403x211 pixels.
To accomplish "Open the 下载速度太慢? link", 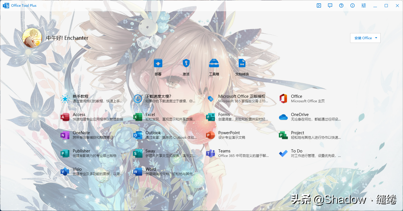I will (158, 96).
